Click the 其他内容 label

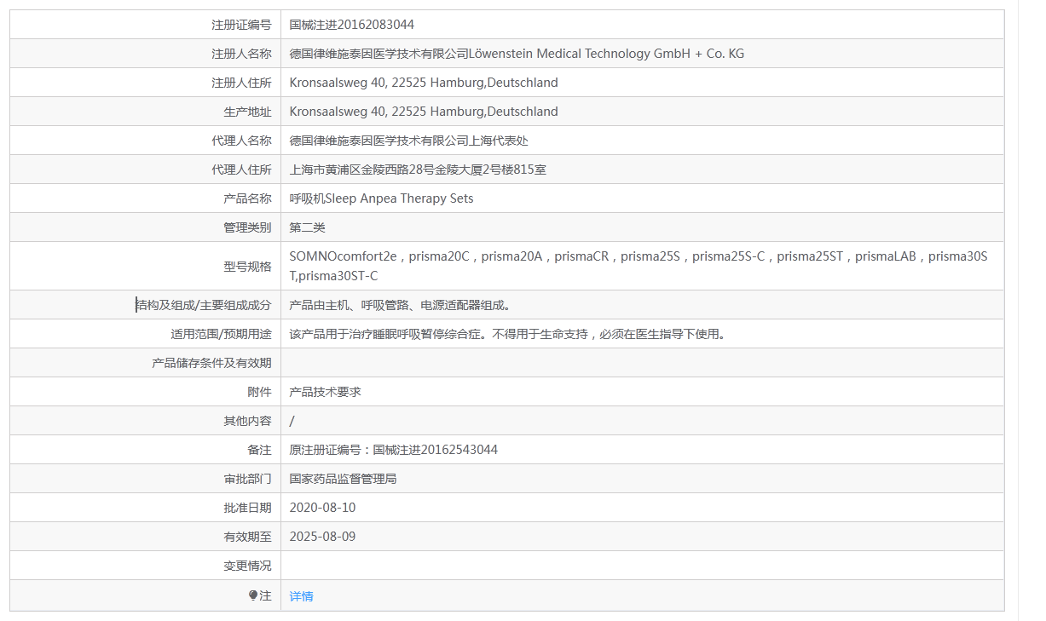[x=247, y=421]
